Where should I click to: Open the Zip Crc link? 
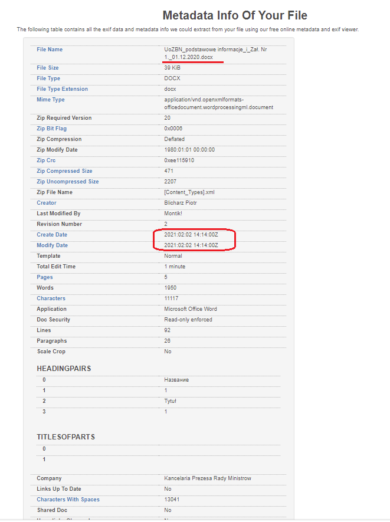click(47, 160)
